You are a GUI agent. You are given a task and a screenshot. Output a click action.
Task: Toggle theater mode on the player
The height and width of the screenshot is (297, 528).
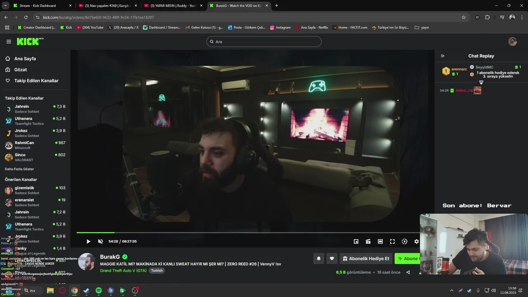[x=380, y=241]
